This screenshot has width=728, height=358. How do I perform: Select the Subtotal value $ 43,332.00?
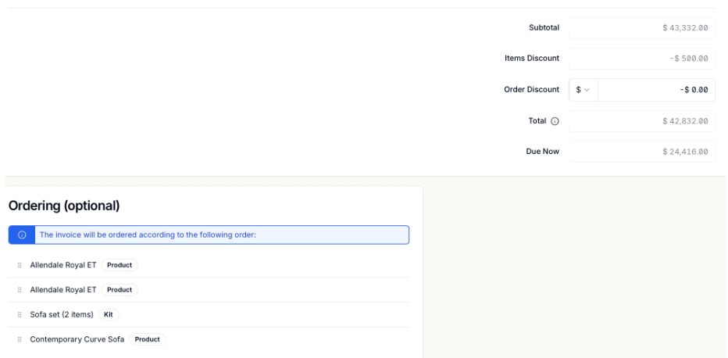pos(685,28)
